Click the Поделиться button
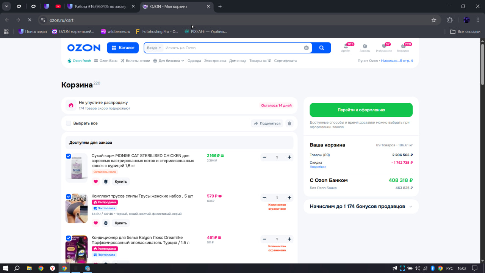 pos(267,123)
